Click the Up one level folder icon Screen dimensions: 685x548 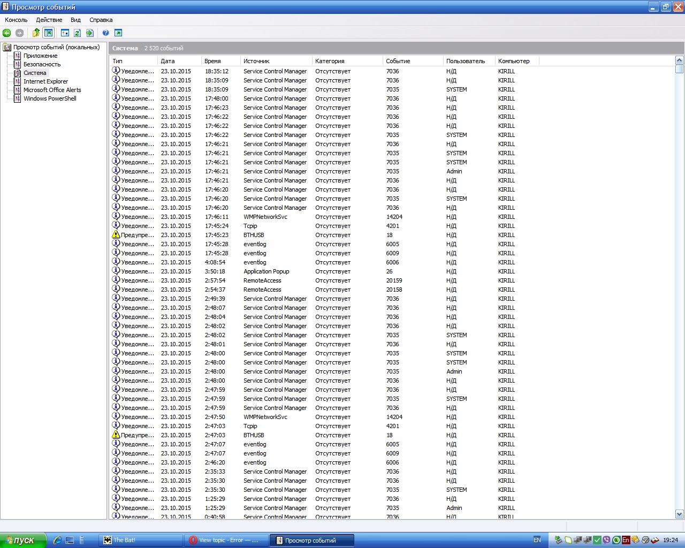tap(36, 33)
